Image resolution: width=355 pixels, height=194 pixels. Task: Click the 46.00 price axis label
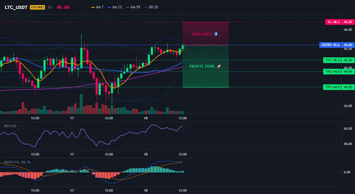pyautogui.click(x=348, y=30)
